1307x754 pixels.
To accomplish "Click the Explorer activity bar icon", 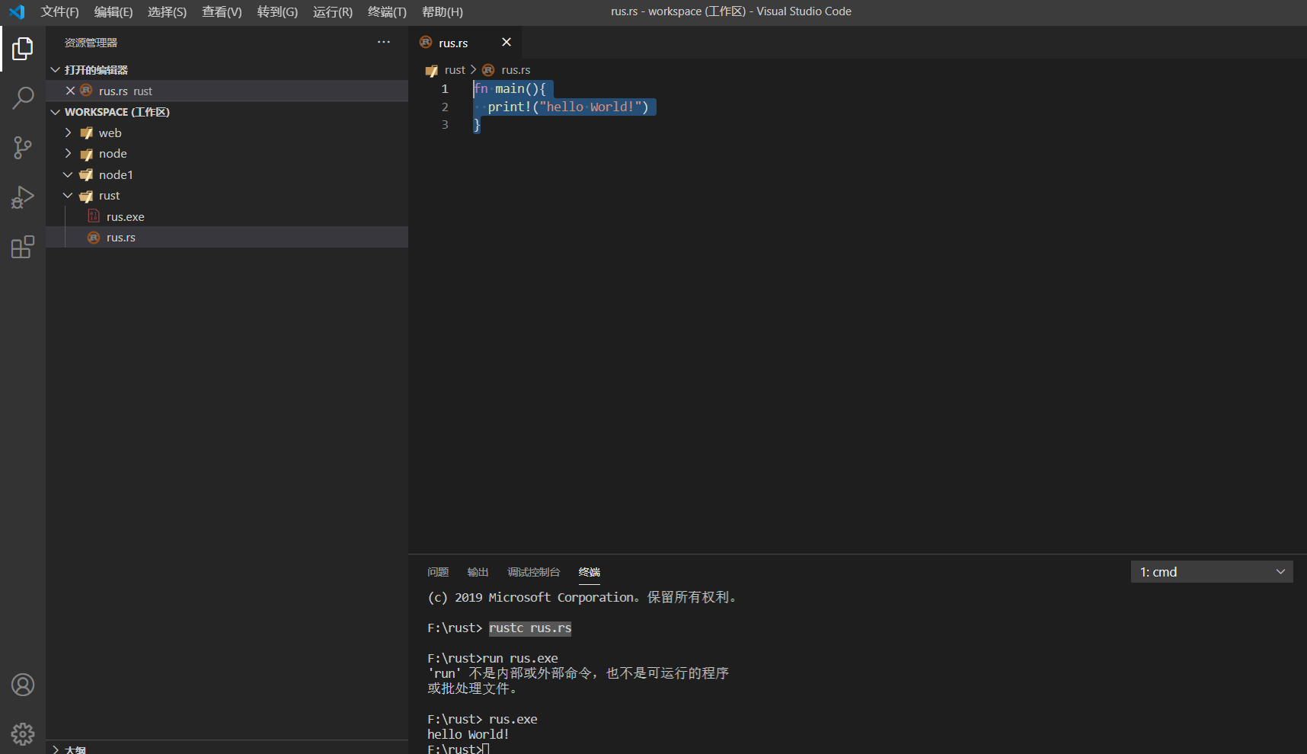I will coord(23,48).
